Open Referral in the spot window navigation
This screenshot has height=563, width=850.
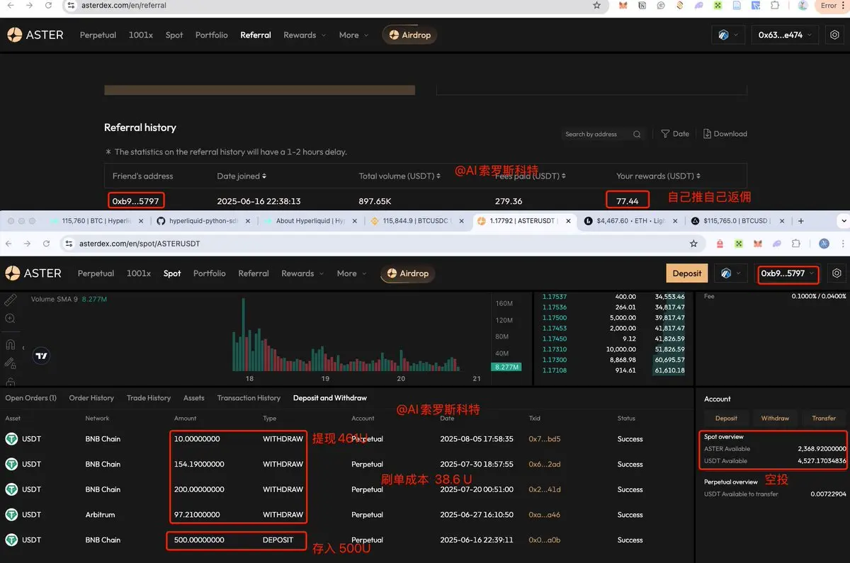[254, 273]
